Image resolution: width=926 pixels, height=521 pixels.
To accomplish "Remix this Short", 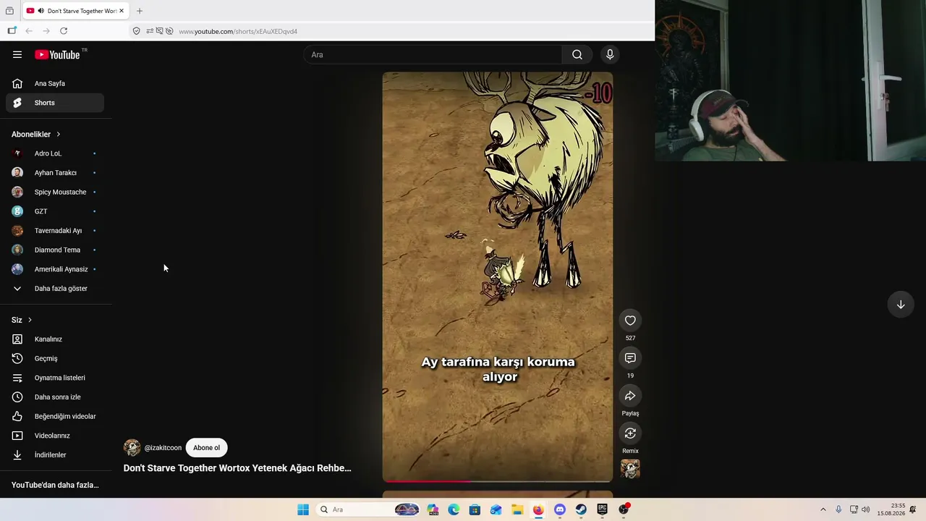I will [x=630, y=433].
